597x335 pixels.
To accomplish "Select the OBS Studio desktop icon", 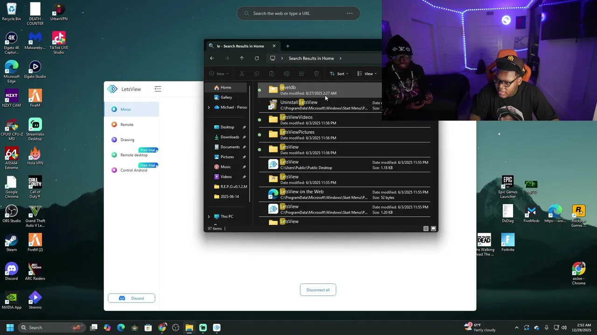I will 11,214.
